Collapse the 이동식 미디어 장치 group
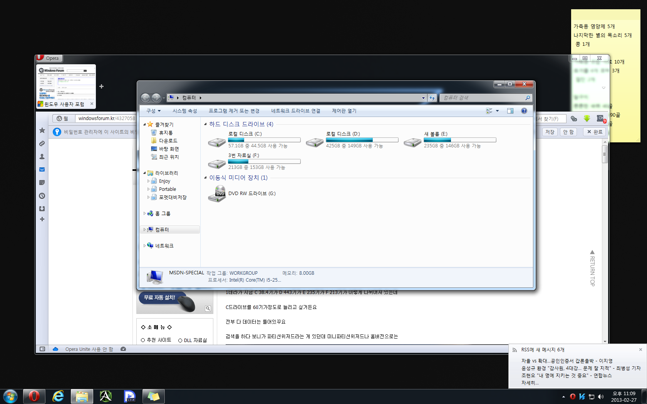The image size is (647, 404). 205,177
